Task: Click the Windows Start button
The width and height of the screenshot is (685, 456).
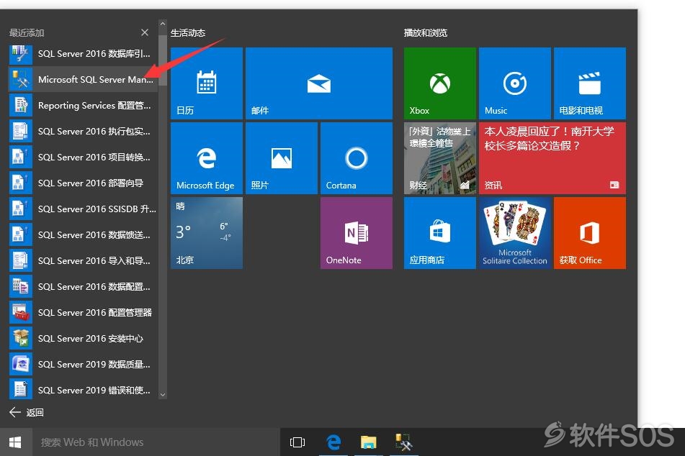Action: point(15,442)
